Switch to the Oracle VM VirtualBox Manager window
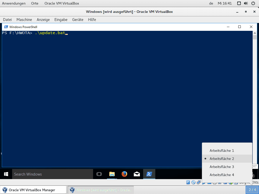Screen dimensions: 259x194 33,190
